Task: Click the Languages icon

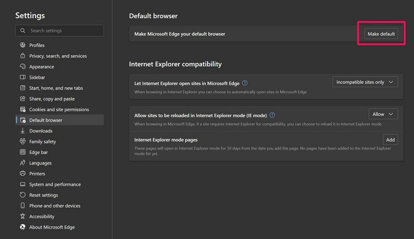Action: tap(23, 163)
